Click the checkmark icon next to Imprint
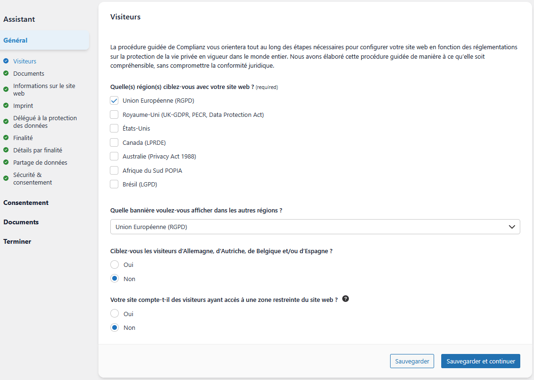The image size is (534, 380). tap(5, 106)
